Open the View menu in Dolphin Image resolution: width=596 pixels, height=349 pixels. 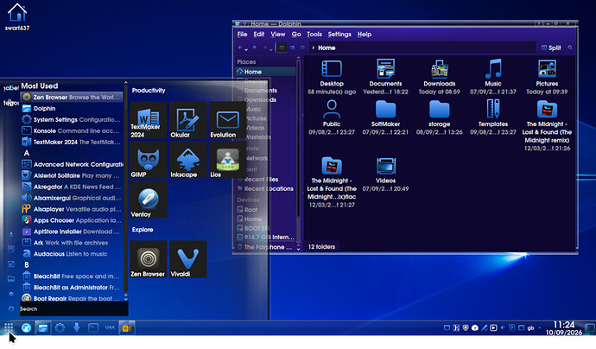click(x=278, y=35)
